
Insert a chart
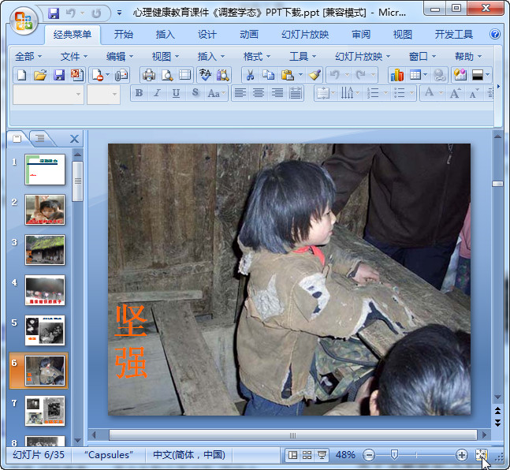(397, 75)
